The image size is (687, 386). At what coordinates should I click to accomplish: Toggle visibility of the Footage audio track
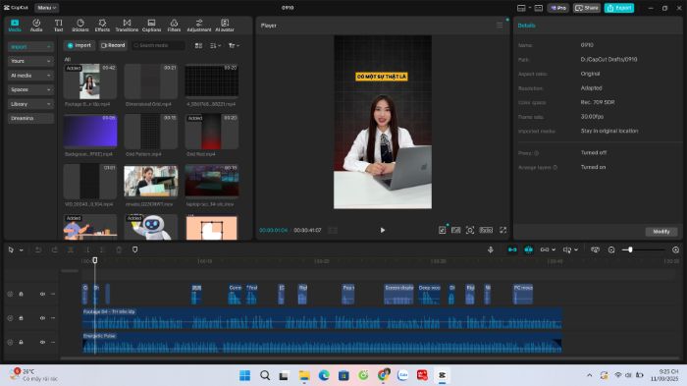click(42, 318)
